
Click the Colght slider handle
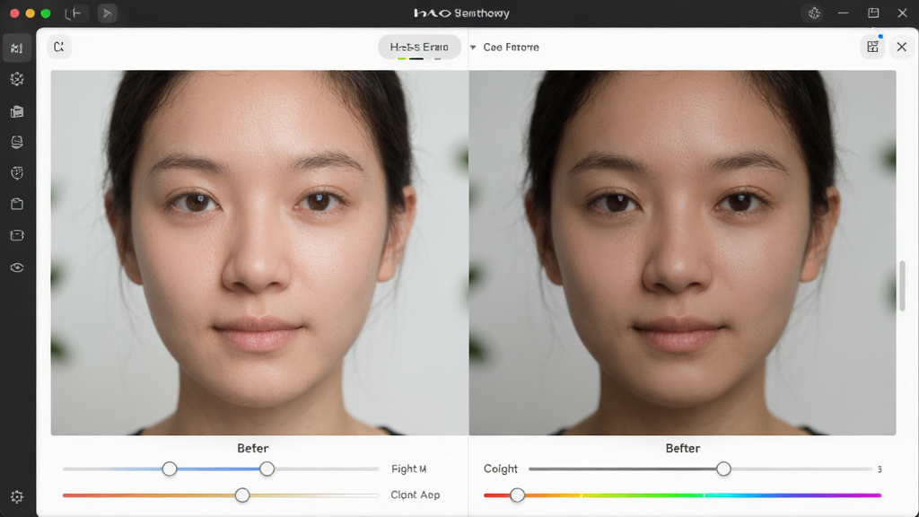click(x=724, y=469)
